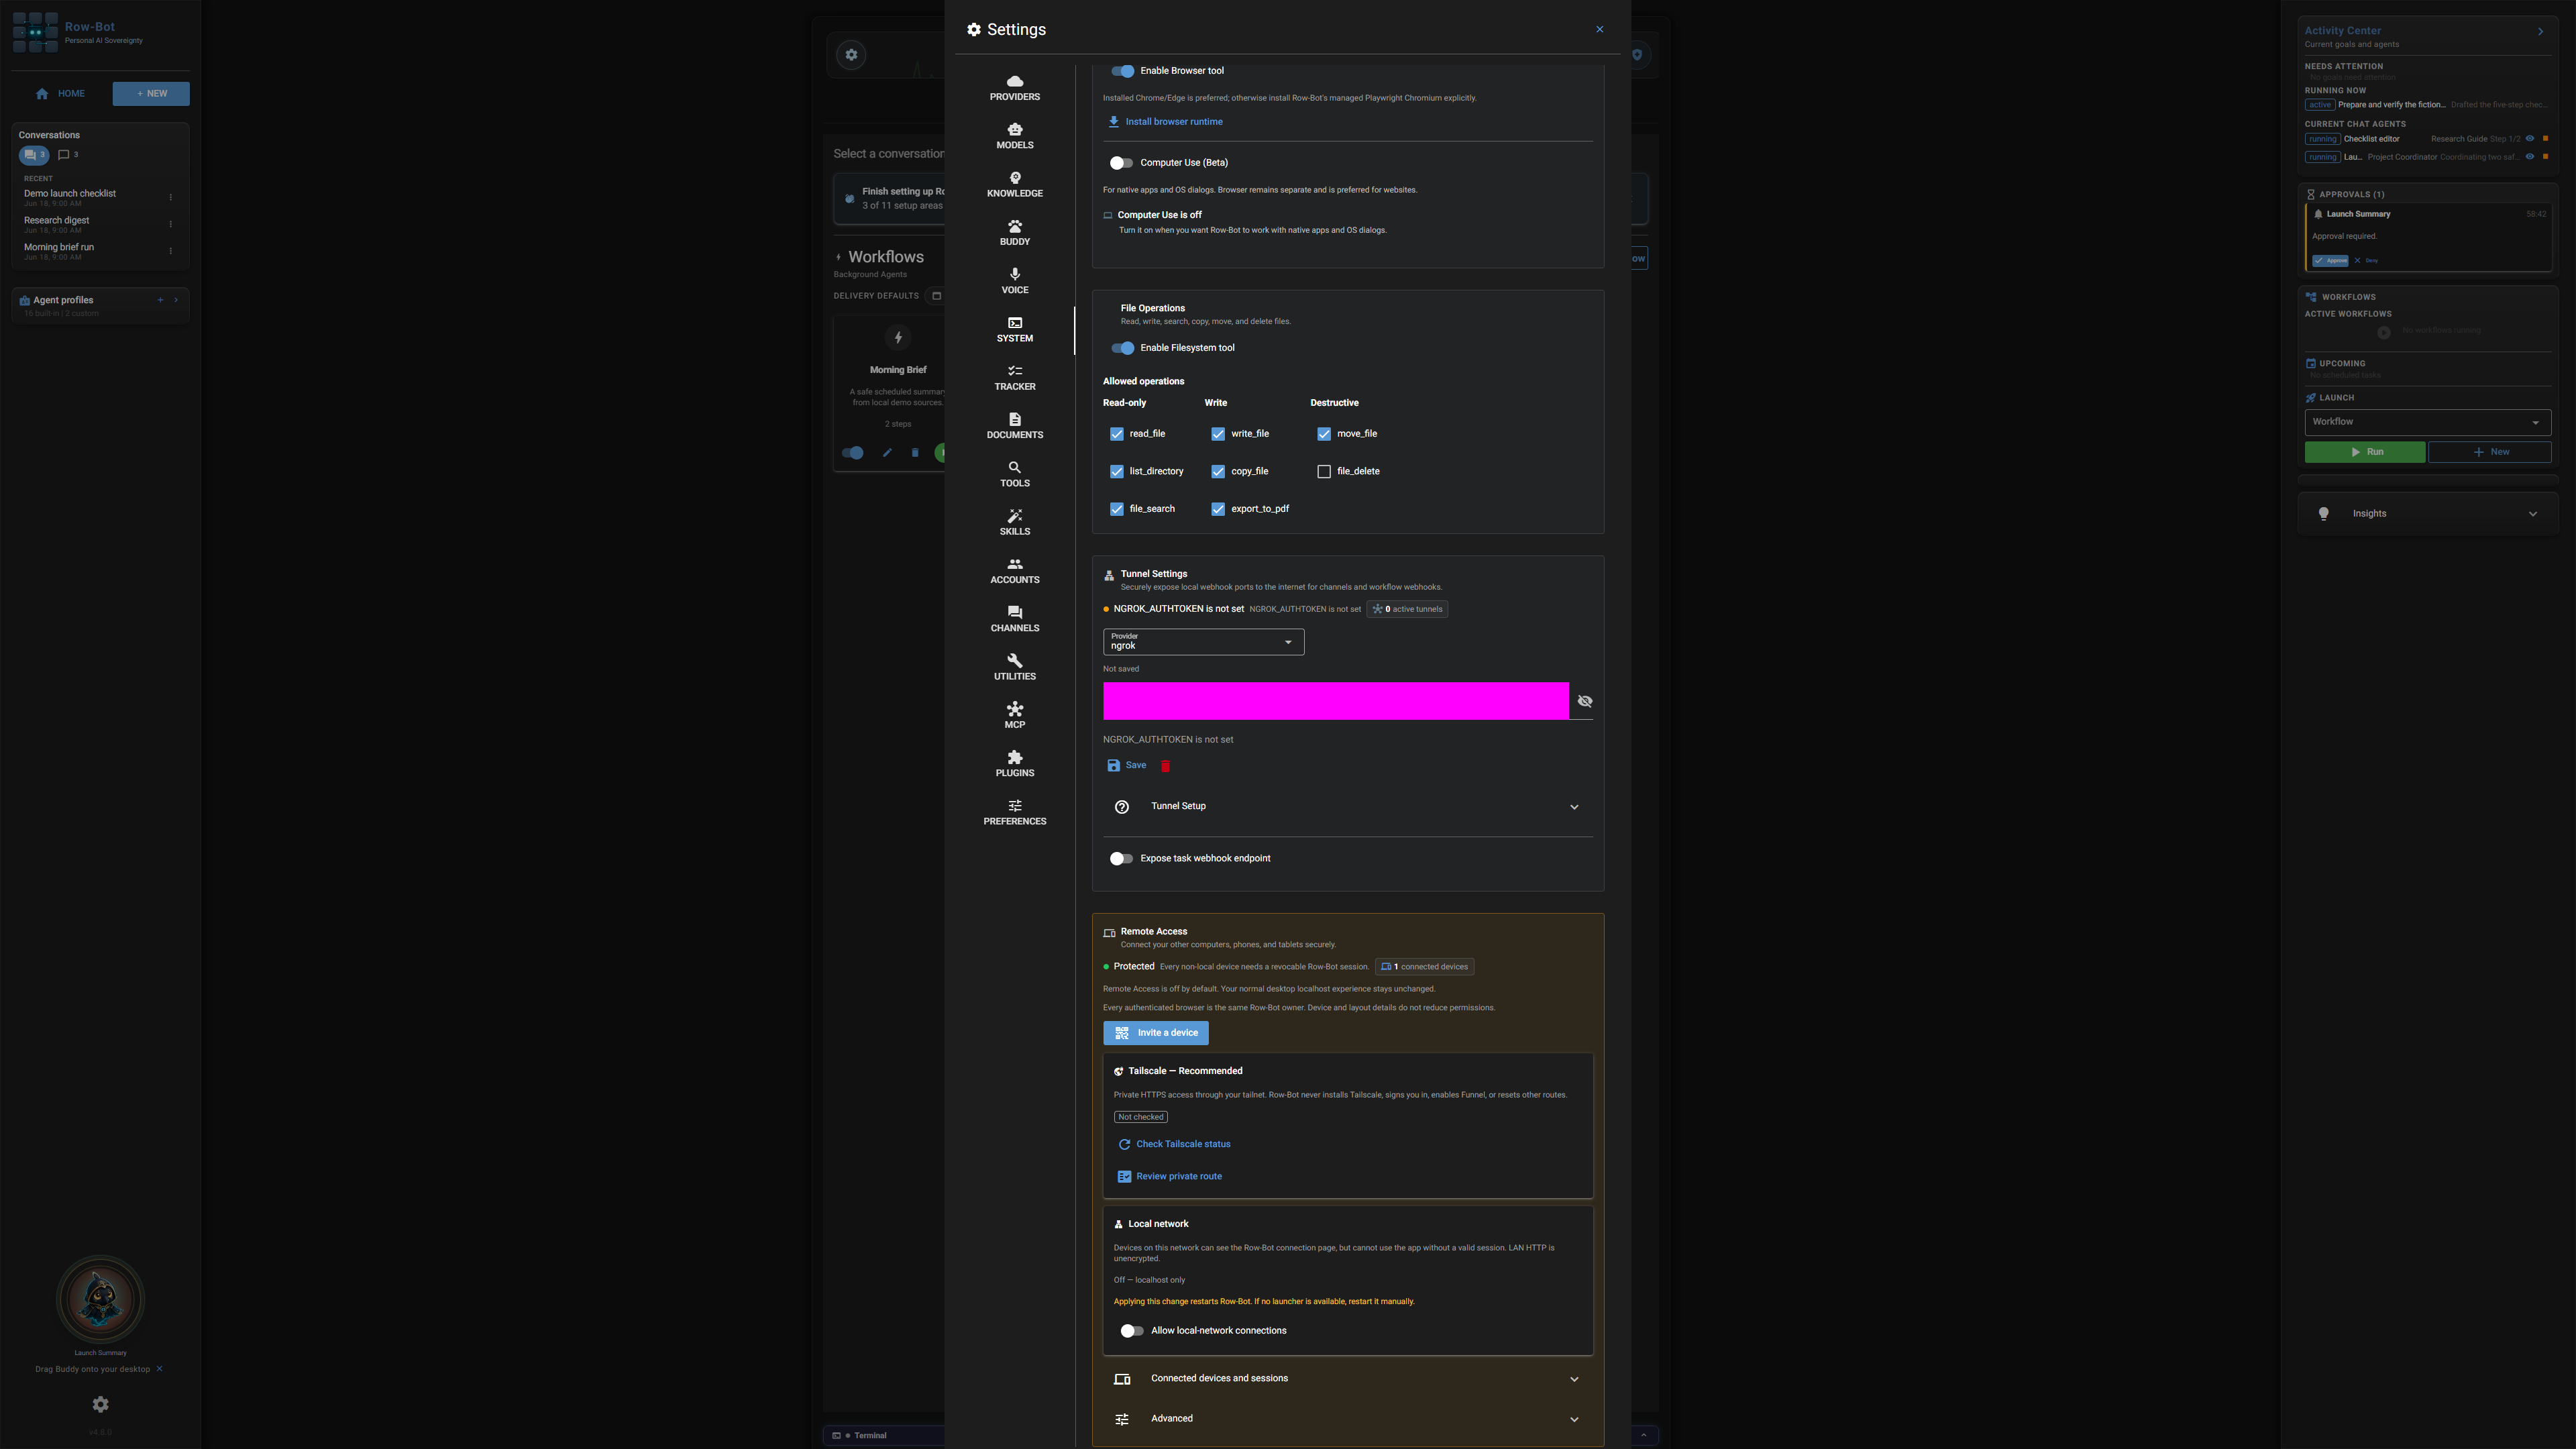The width and height of the screenshot is (2576, 1449).
Task: Deny the Launch Summary request
Action: pos(2366,261)
